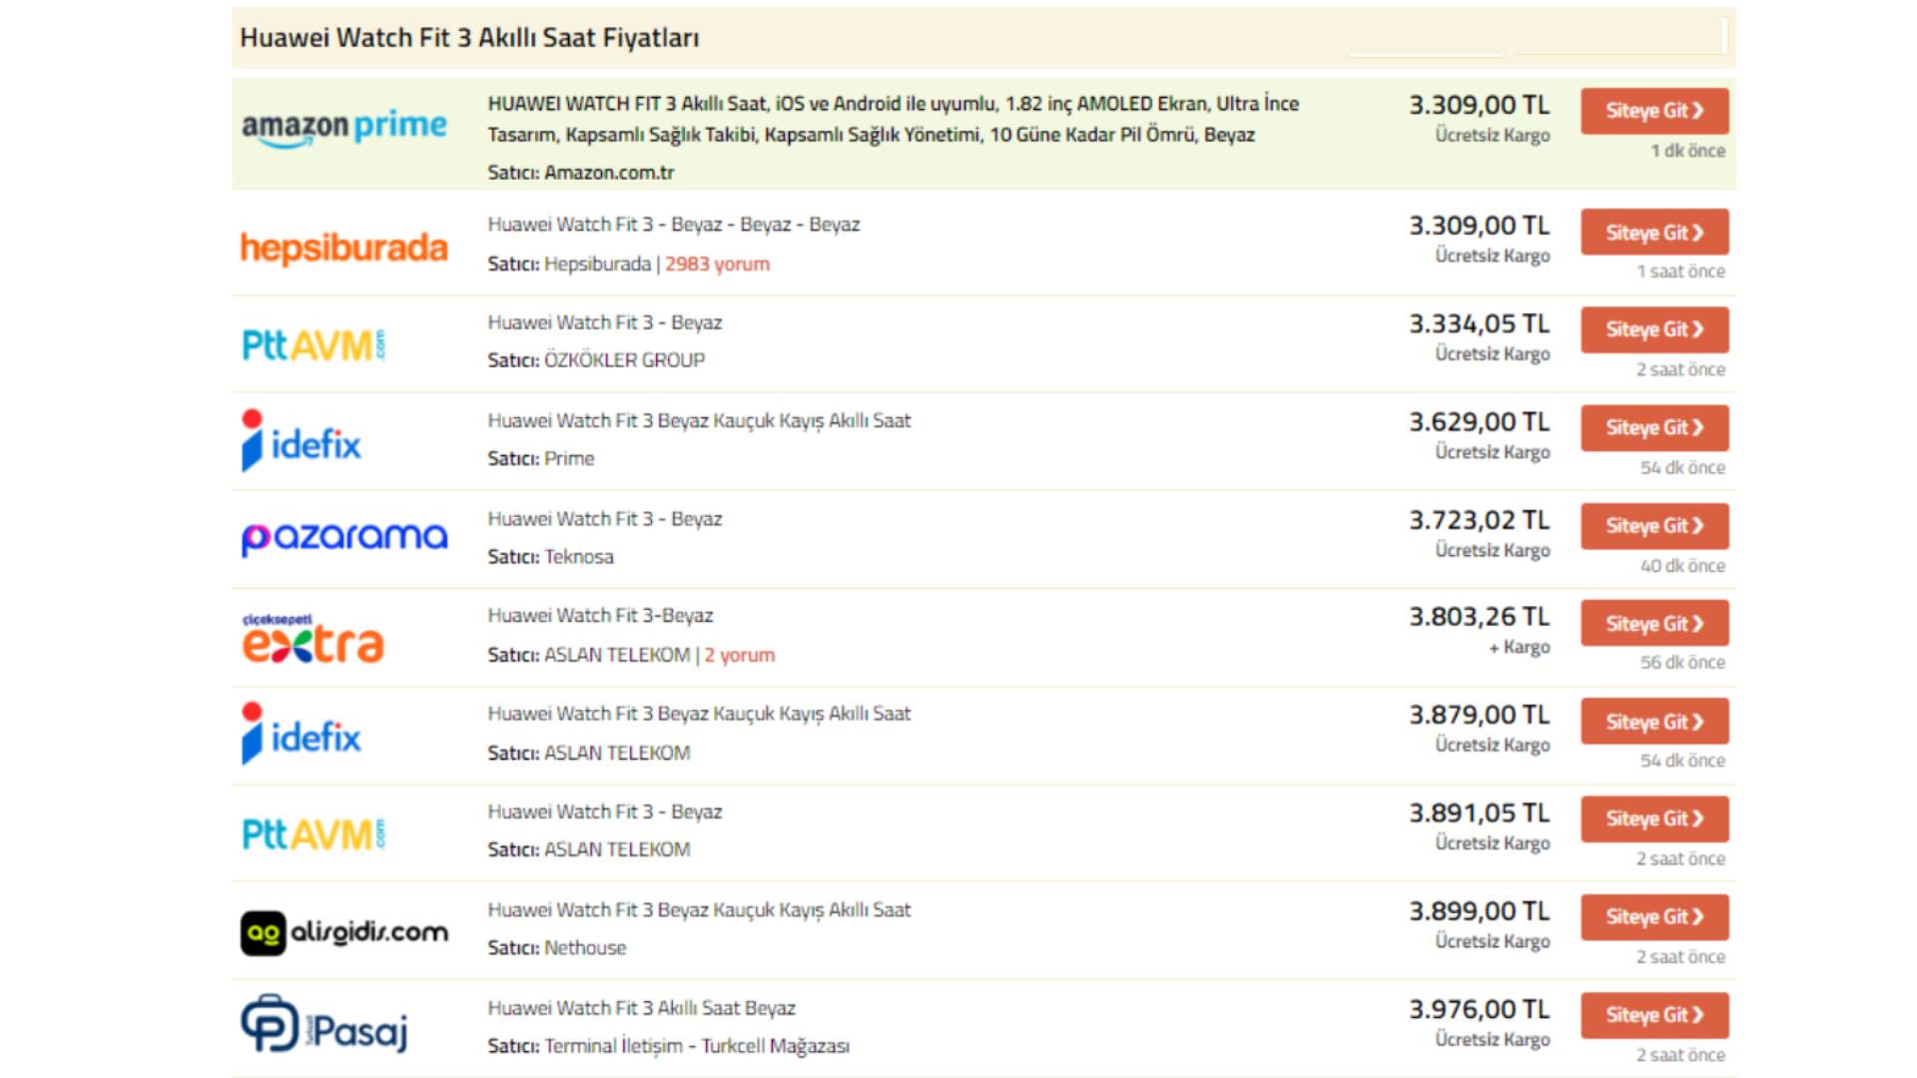The height and width of the screenshot is (1078, 1917).
Task: Click the price 3.891,05 TL
Action: pos(1480,813)
